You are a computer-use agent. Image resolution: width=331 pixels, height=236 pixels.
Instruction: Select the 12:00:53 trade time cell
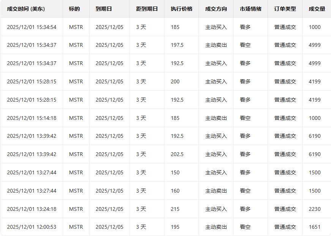[32, 227]
